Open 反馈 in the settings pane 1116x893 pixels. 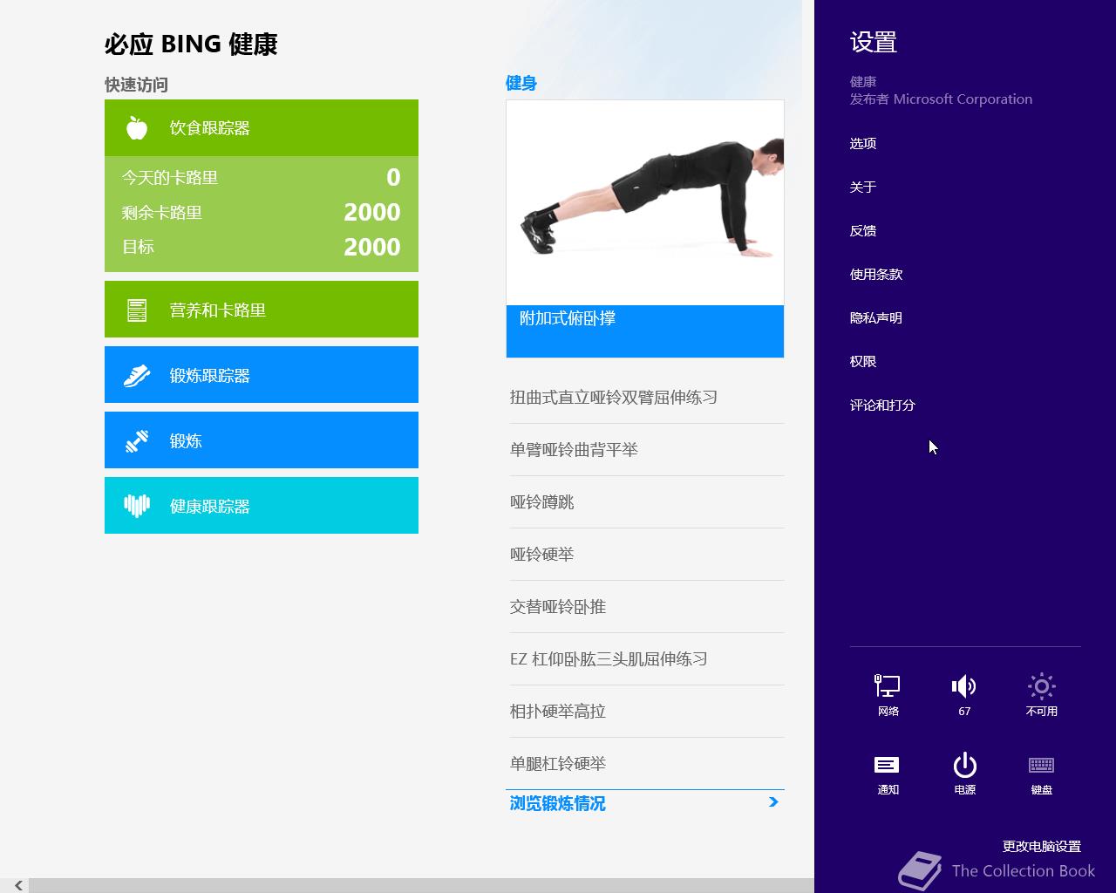point(863,231)
